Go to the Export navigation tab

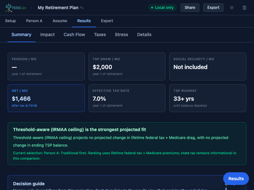click(x=107, y=21)
